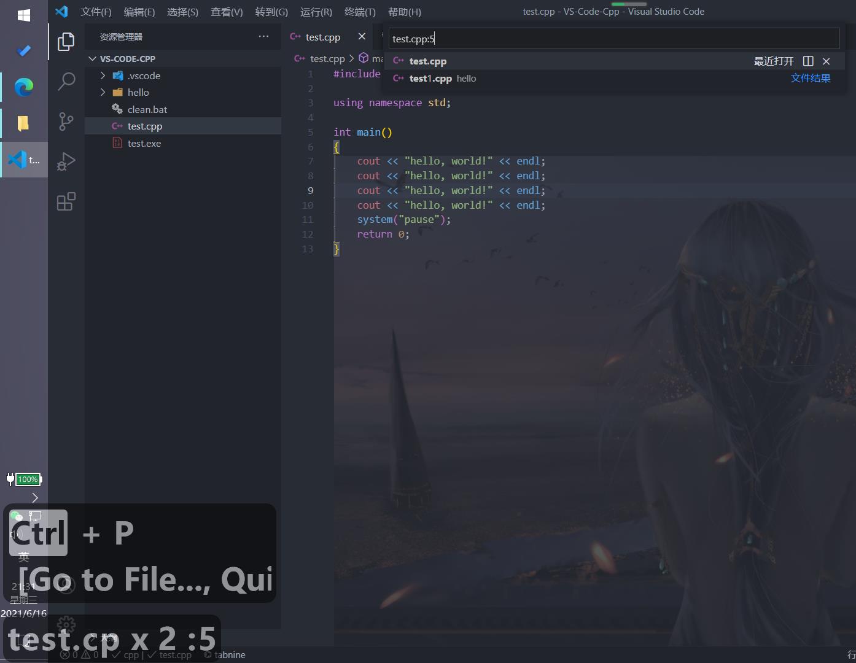Open the Run and Debug view
856x663 pixels.
66,161
